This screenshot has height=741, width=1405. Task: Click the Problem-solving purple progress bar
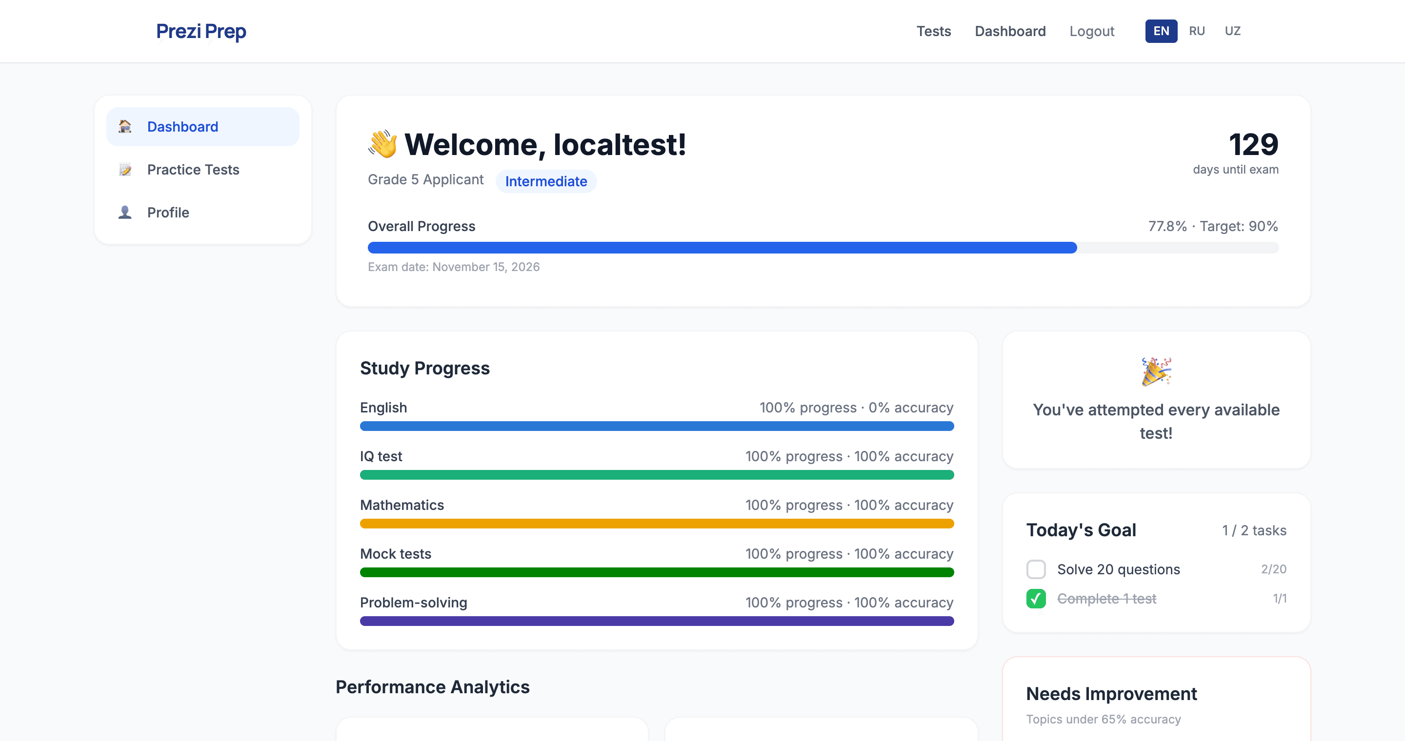657,621
